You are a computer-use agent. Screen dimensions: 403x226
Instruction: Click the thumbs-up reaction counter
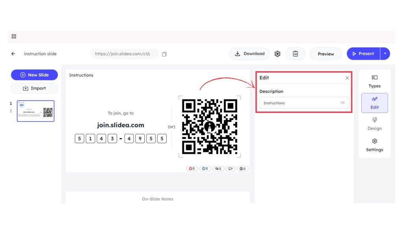pyautogui.click(x=204, y=169)
